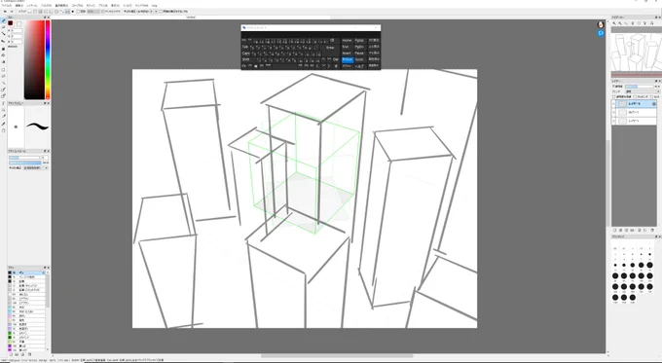This screenshot has height=363, width=662.
Task: Select the Eraser tool in left toolbar
Action: coord(3,27)
